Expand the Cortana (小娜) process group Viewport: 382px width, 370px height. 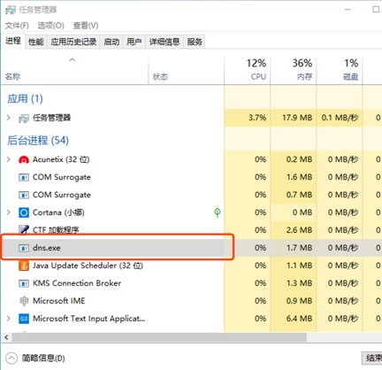coord(9,212)
